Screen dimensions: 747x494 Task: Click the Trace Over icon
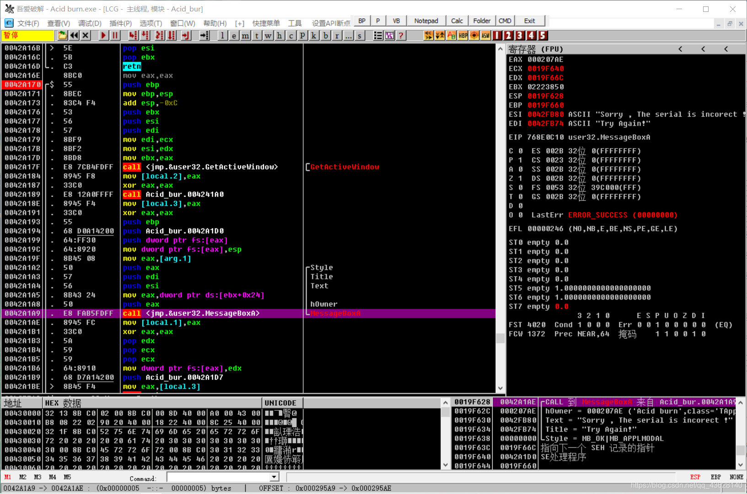[x=172, y=35]
